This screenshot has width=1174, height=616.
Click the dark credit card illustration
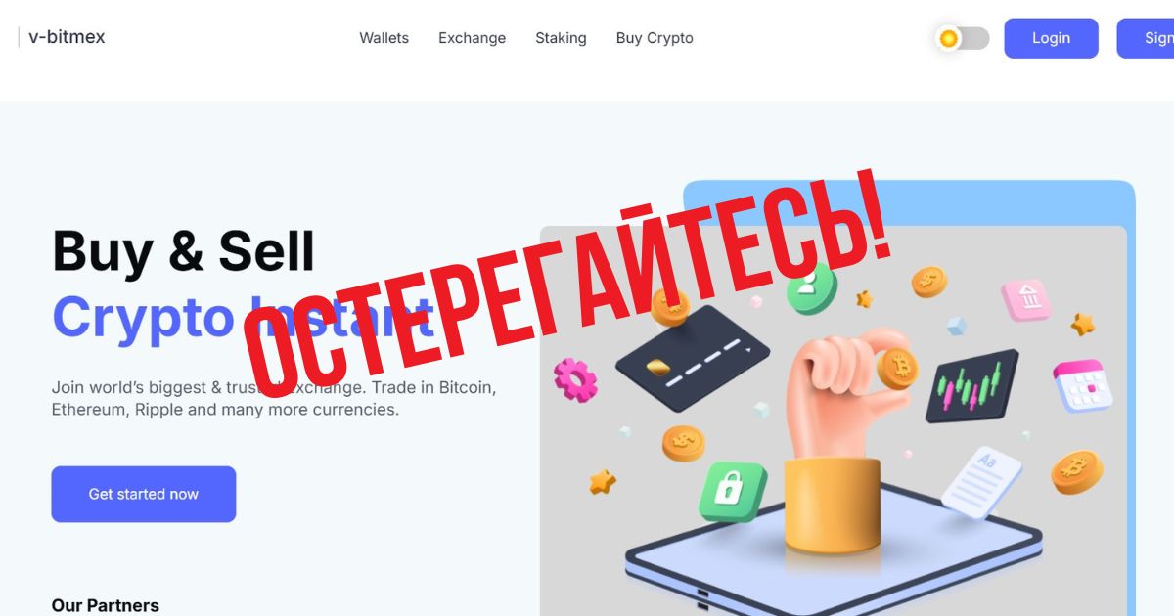click(x=692, y=358)
